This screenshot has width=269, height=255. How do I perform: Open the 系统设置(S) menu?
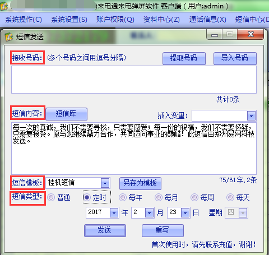pos(69,20)
